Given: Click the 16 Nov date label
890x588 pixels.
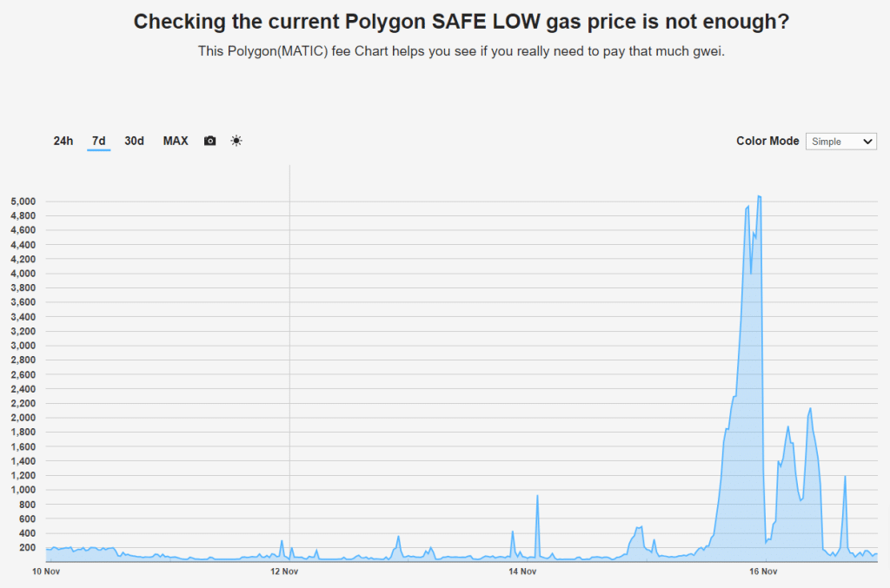Looking at the screenshot, I should 763,571.
